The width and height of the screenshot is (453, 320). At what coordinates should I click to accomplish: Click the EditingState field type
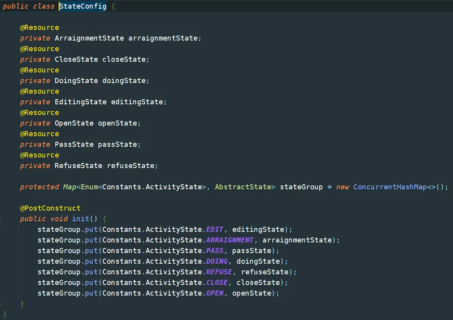80,102
